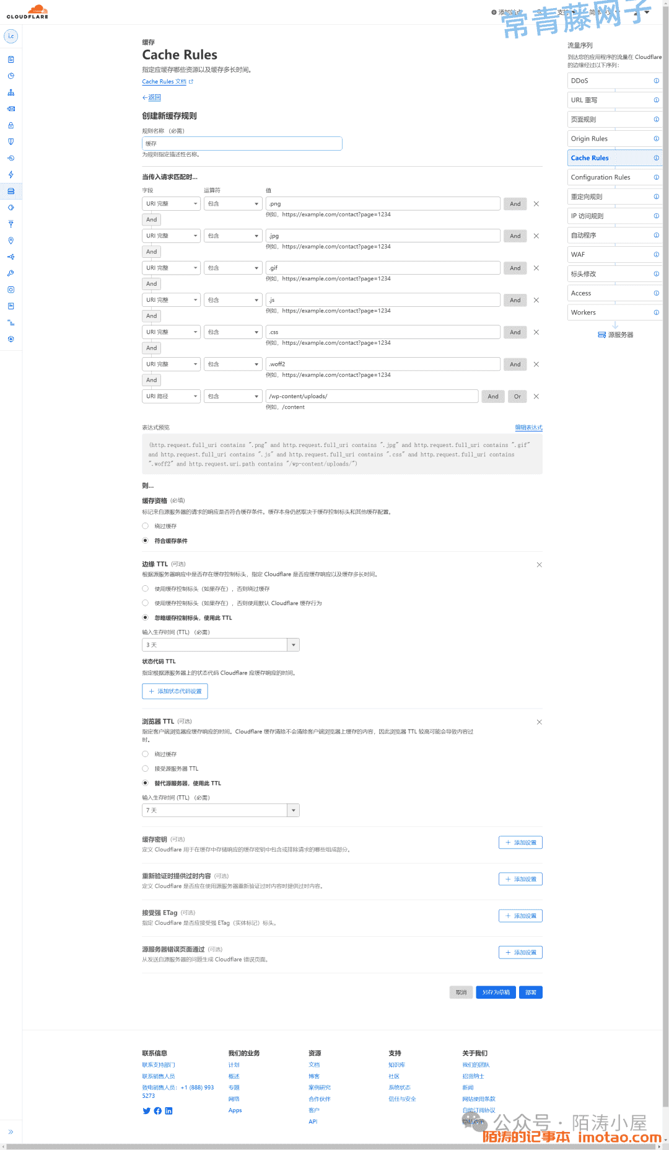Select Configuration Rules in the traffic sequence list

[614, 177]
